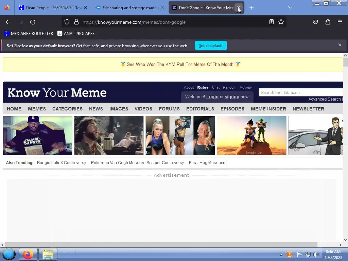Open the Extensions puzzle icon
Image resolution: width=348 pixels, height=261 pixels.
(x=328, y=22)
